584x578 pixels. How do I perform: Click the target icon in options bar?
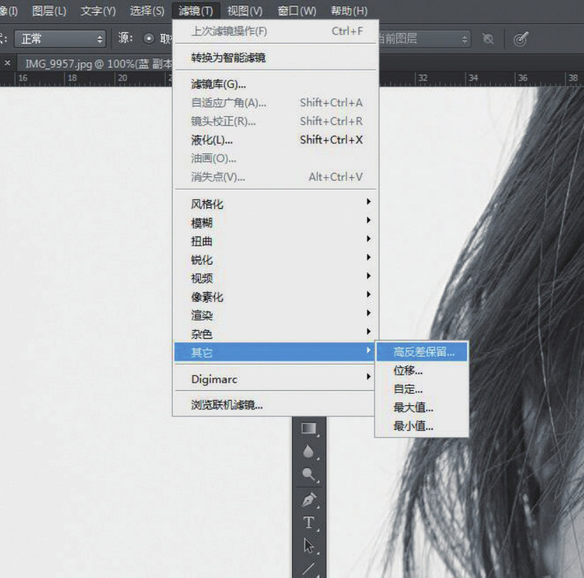tap(521, 39)
